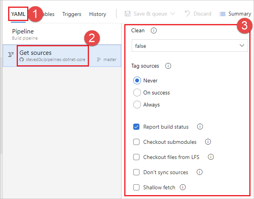This screenshot has height=199, width=254.
Task: Click info icon next to Report build status
Action: (200, 127)
